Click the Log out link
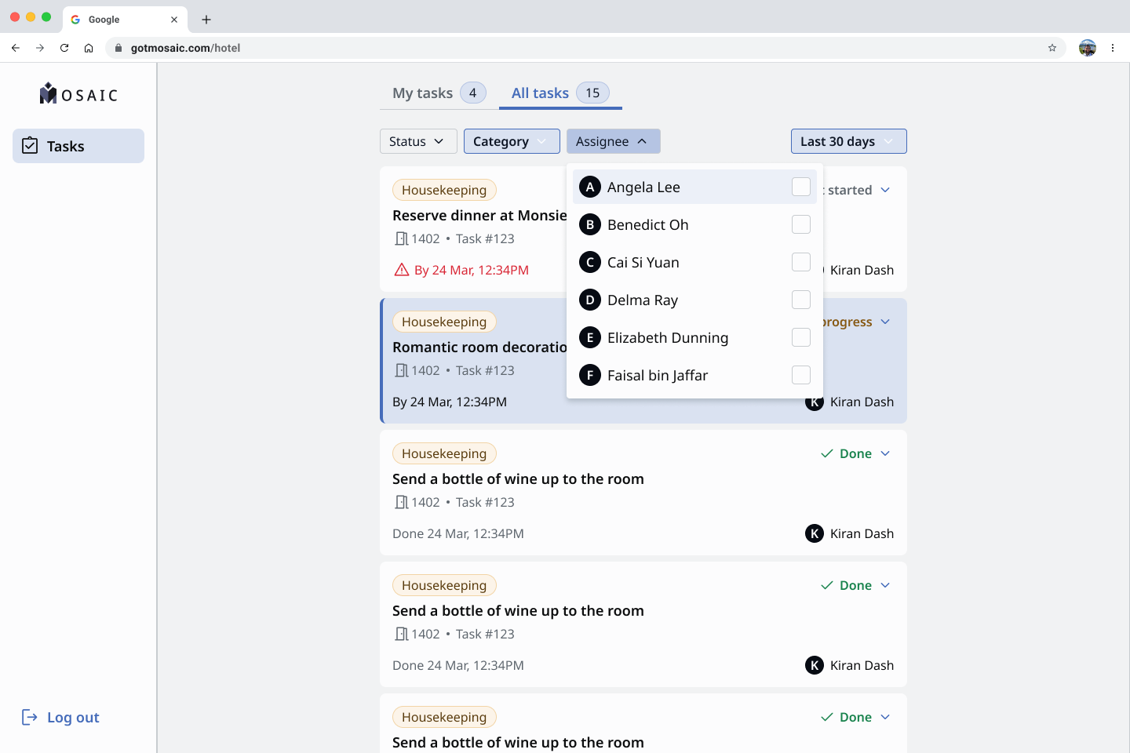 click(60, 717)
